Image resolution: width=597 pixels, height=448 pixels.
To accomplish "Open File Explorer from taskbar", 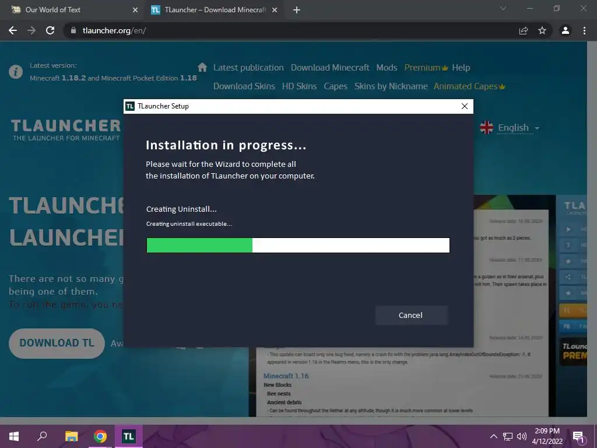I will click(71, 436).
